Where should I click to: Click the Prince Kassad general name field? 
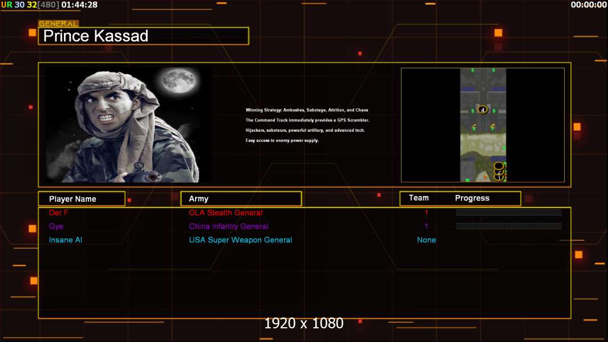pyautogui.click(x=143, y=36)
